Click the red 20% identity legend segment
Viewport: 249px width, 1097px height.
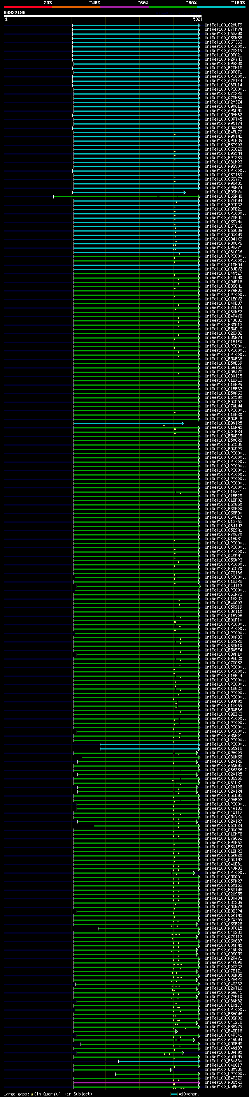point(28,7)
